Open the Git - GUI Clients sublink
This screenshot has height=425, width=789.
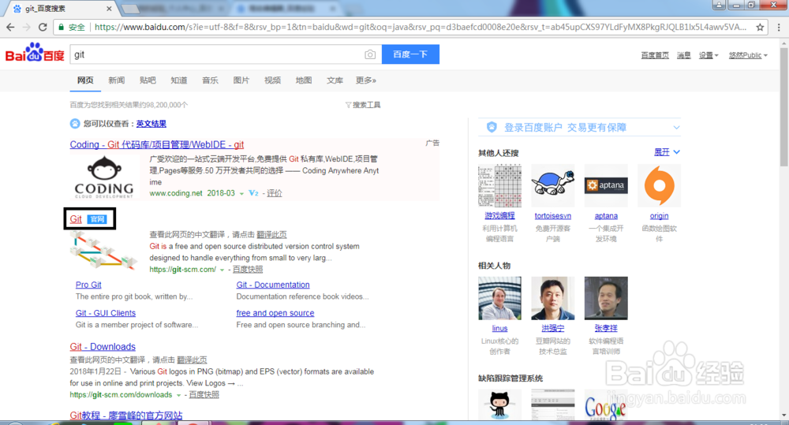(106, 313)
